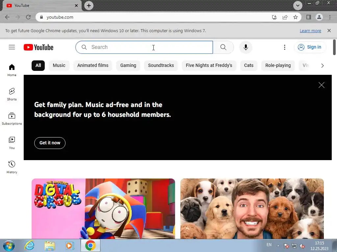Viewport: 337px width, 252px height.
Task: Select the Music filter chip
Action: tap(59, 66)
